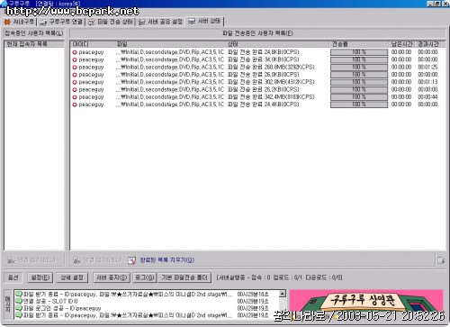Click the 100% progress bar of 24.8KB row
The image size is (450, 327).
point(359,52)
